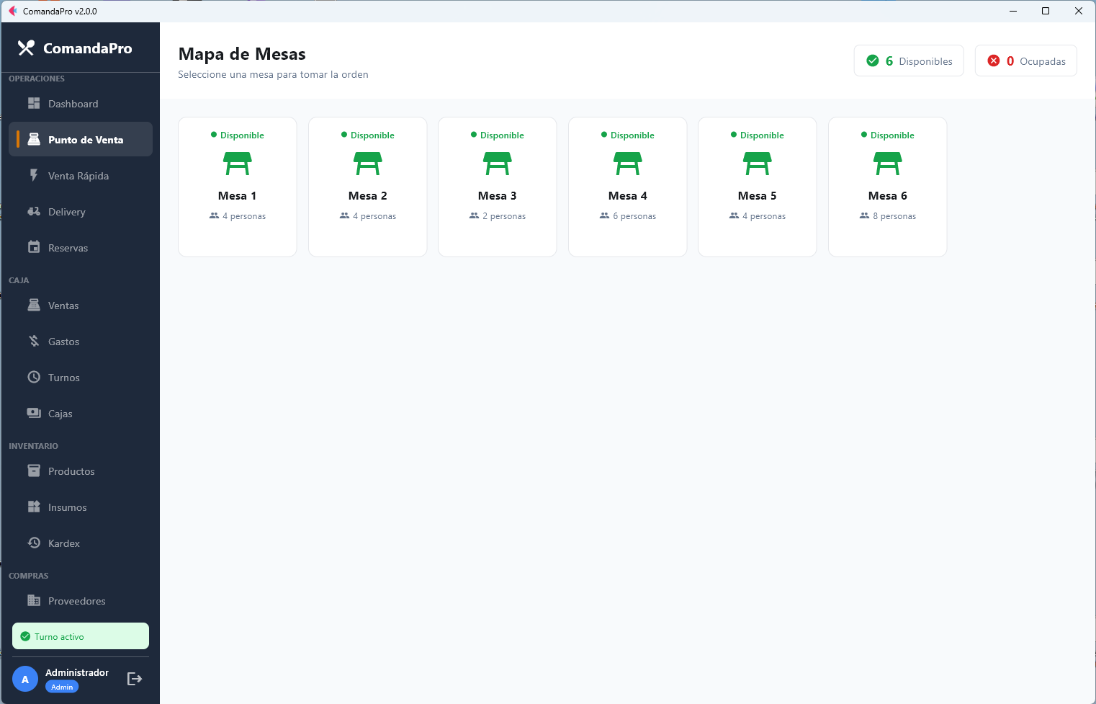The height and width of the screenshot is (704, 1096).
Task: Click the Proveedores building icon
Action: (34, 600)
